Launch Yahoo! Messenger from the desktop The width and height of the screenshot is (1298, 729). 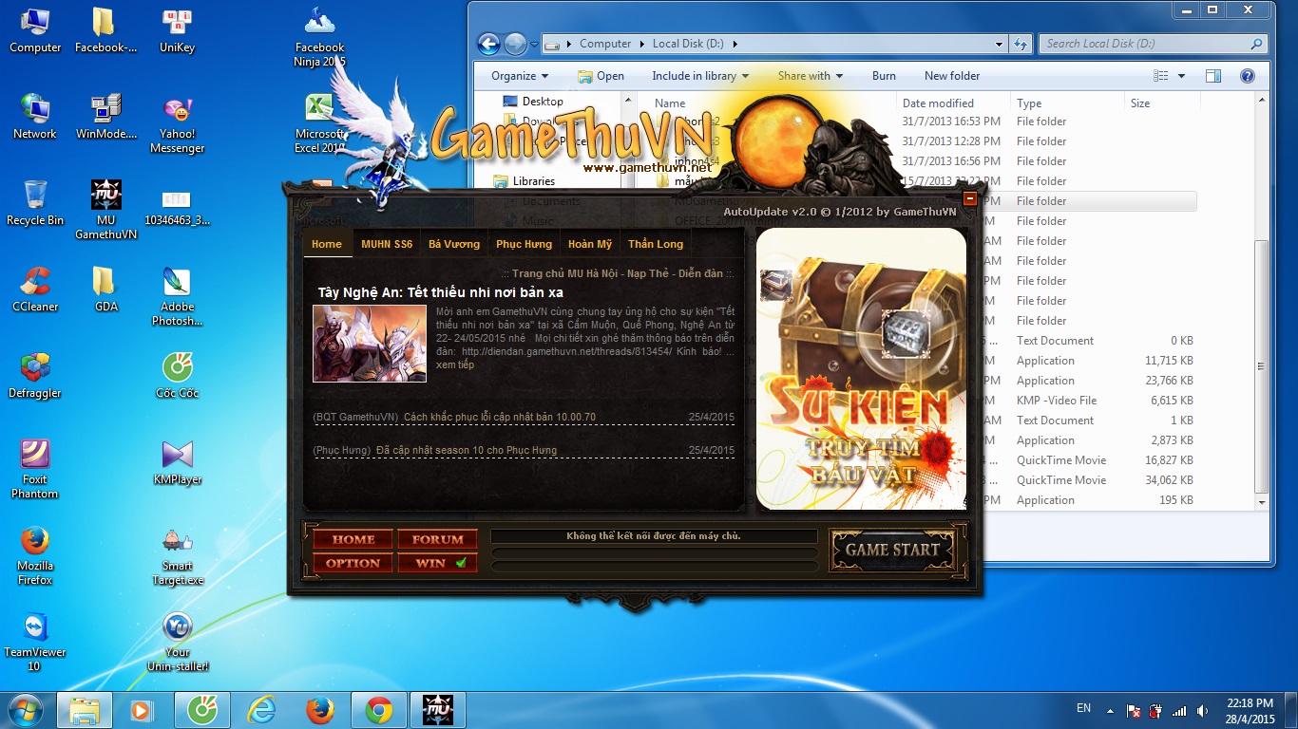point(177,123)
